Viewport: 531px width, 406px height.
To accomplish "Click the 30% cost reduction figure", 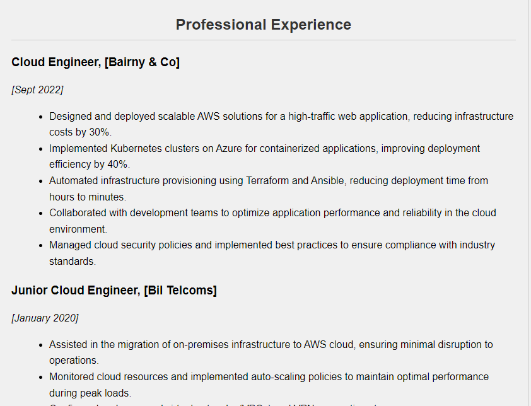I will [x=101, y=132].
